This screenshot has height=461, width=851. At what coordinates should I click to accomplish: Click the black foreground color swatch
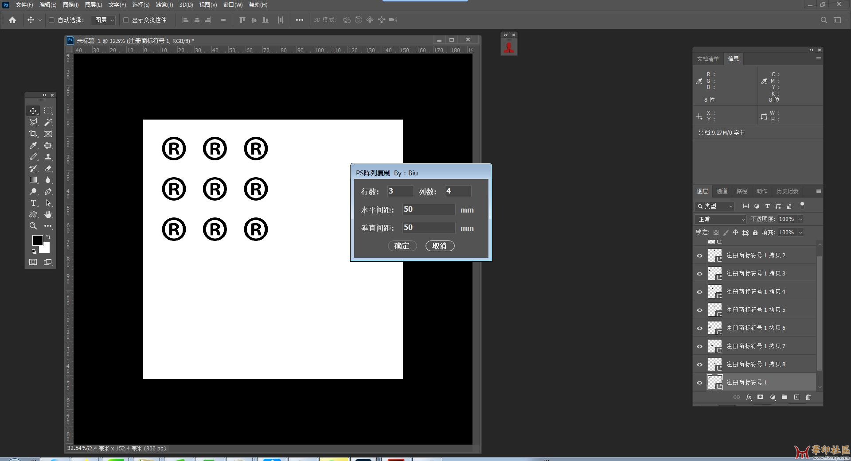coord(37,240)
